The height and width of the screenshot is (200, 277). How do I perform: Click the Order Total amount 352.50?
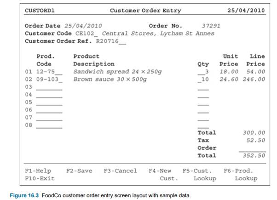coord(254,156)
